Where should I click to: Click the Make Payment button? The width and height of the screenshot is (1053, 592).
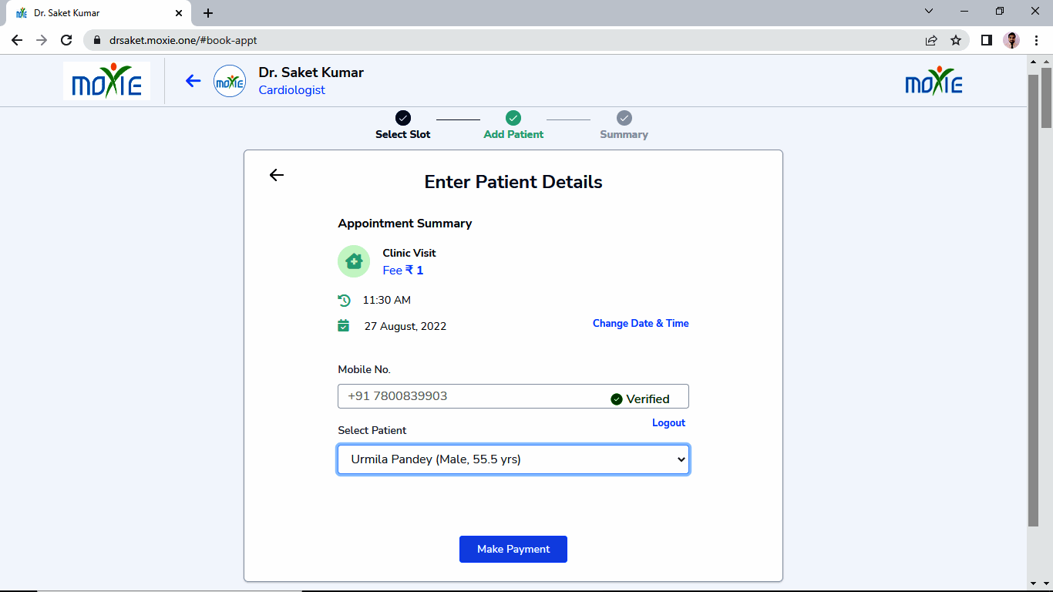point(513,549)
